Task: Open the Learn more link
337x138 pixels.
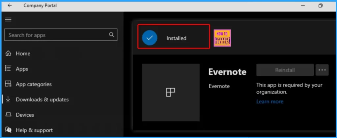Action: click(270, 102)
